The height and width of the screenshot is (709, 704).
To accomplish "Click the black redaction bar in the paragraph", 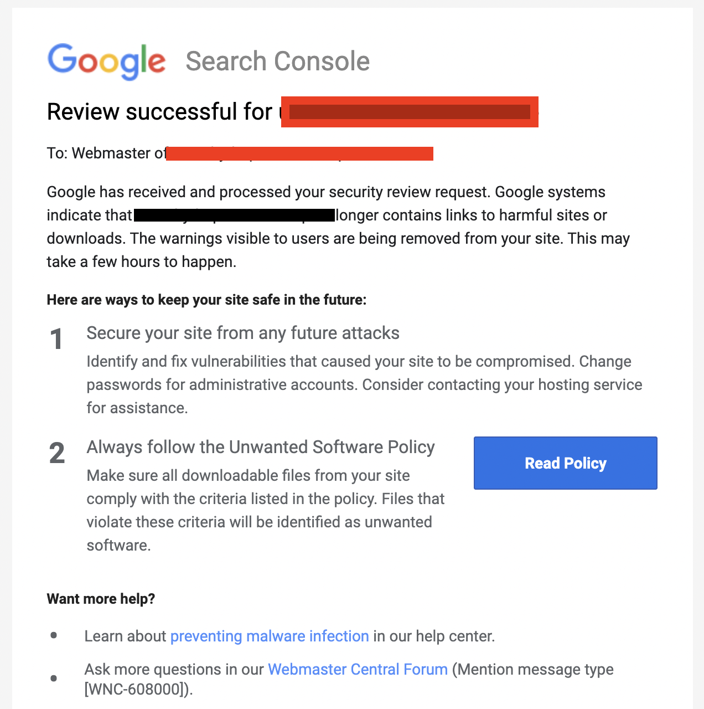I will (232, 215).
